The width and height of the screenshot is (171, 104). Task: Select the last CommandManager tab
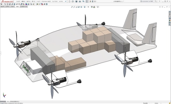24,7
